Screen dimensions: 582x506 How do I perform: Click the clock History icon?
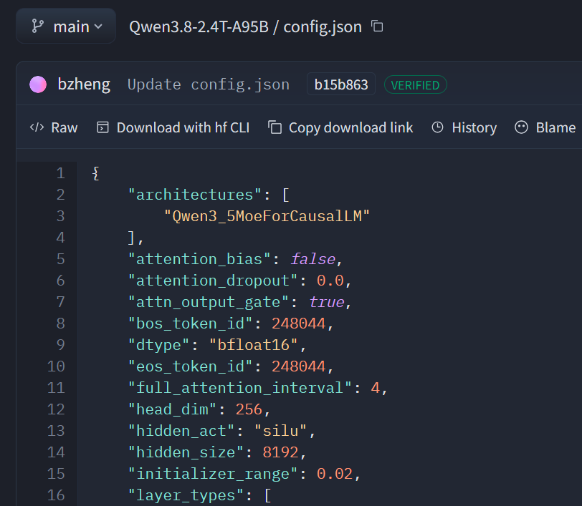438,127
